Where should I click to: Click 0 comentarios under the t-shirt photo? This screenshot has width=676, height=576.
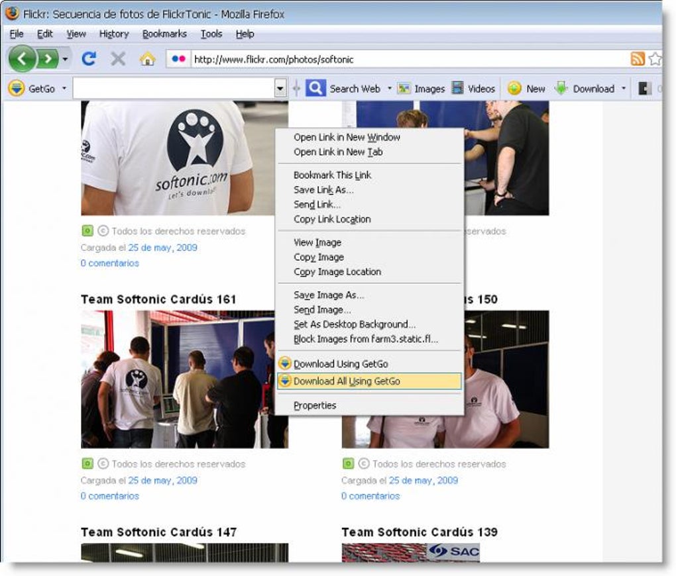pyautogui.click(x=109, y=264)
